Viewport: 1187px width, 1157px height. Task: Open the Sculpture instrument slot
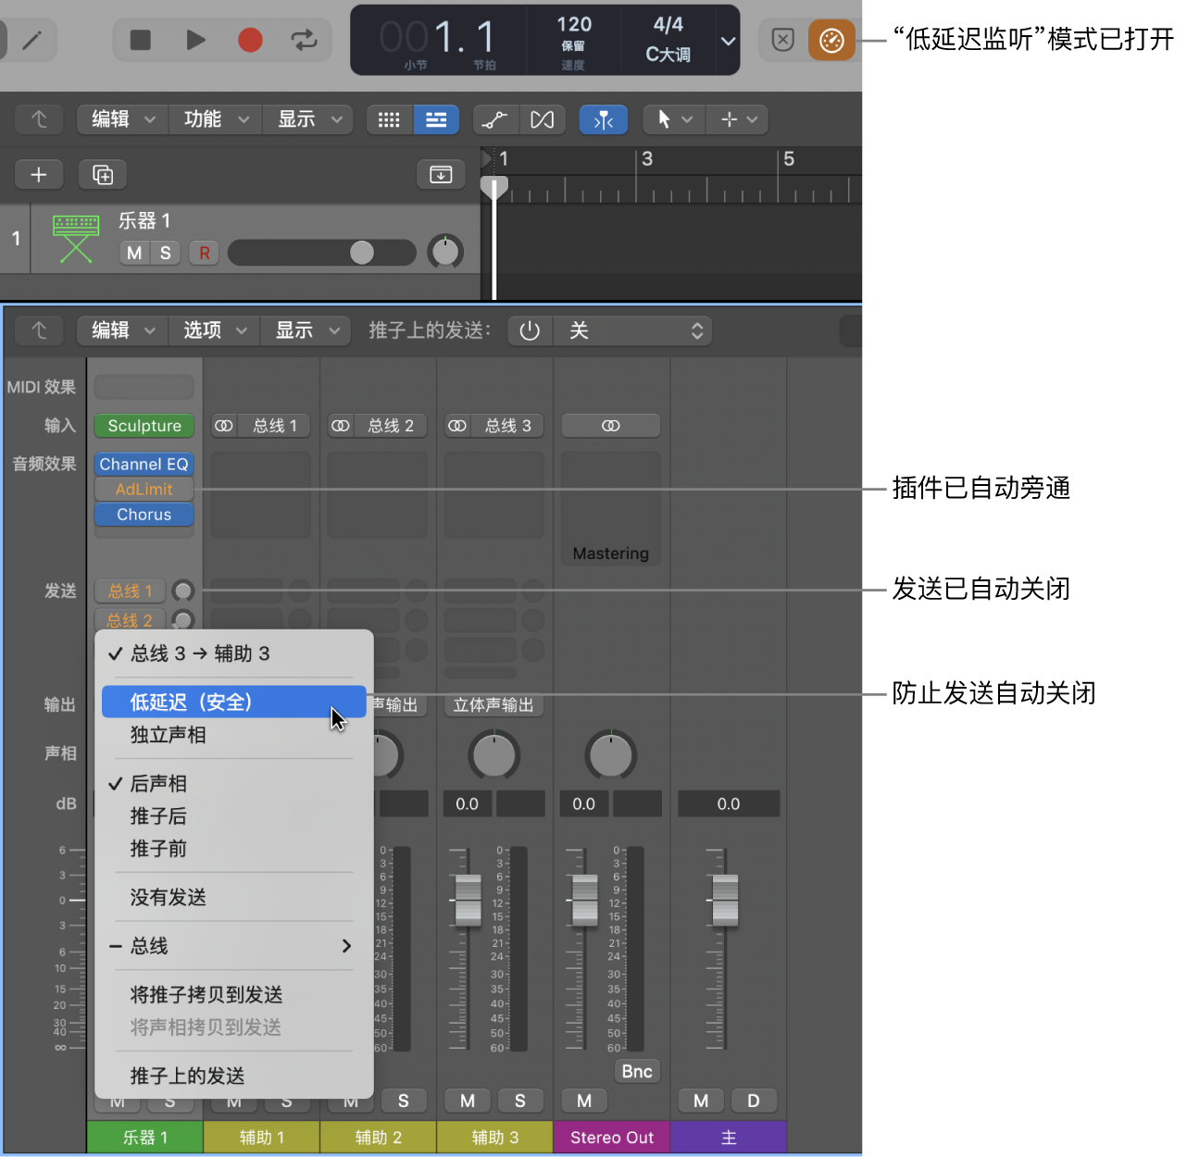coord(144,425)
